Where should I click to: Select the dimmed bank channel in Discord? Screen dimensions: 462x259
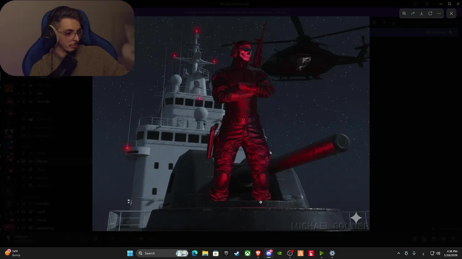(42, 220)
